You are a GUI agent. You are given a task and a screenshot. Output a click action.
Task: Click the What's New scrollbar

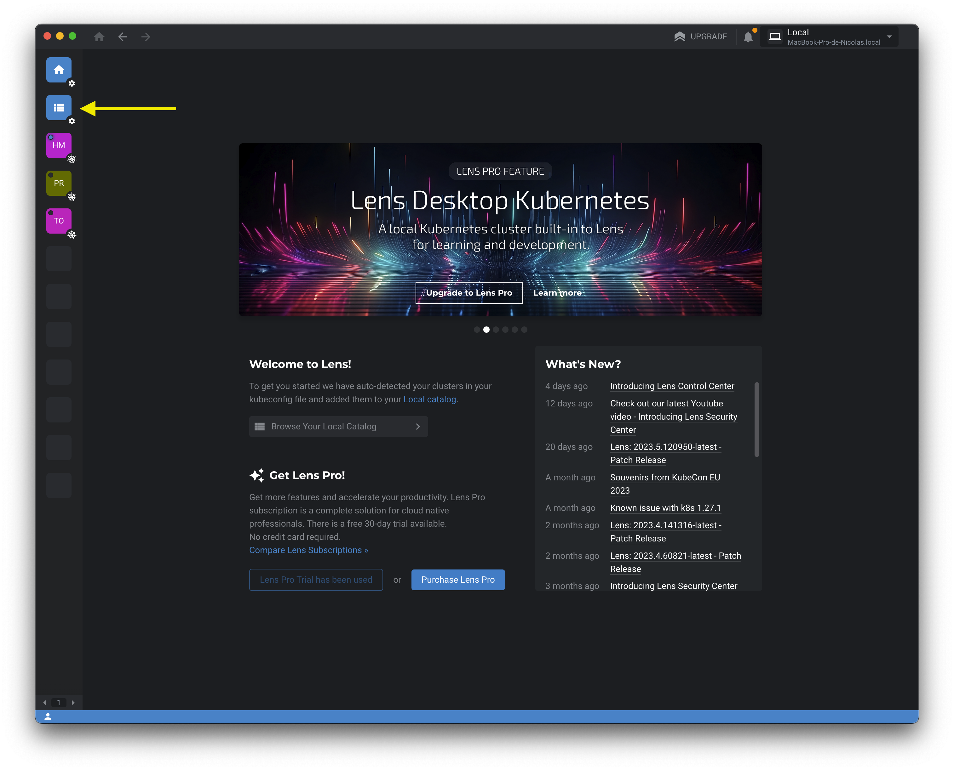pos(756,419)
